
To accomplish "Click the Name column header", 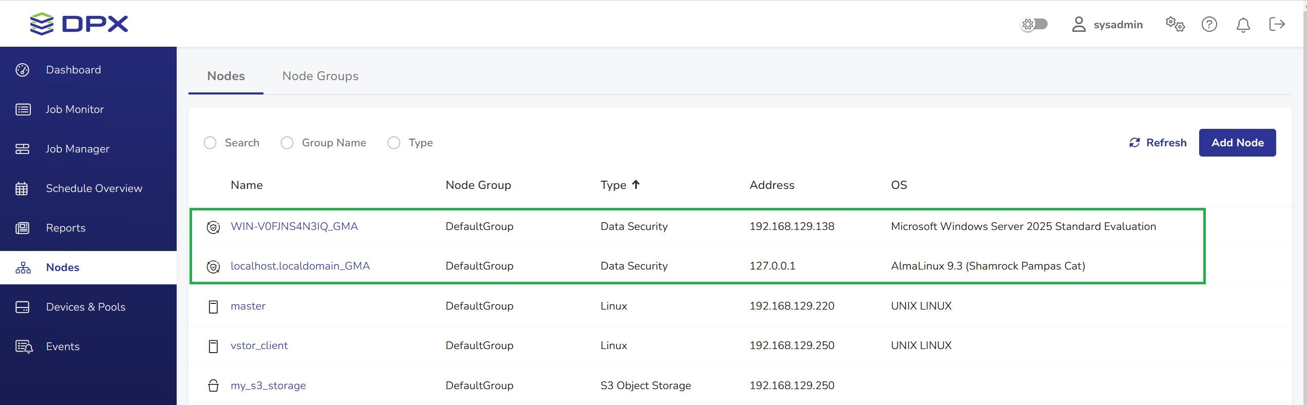I will click(x=247, y=185).
